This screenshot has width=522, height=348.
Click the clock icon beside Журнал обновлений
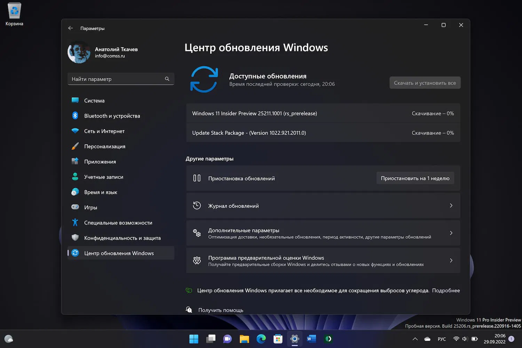pos(197,205)
